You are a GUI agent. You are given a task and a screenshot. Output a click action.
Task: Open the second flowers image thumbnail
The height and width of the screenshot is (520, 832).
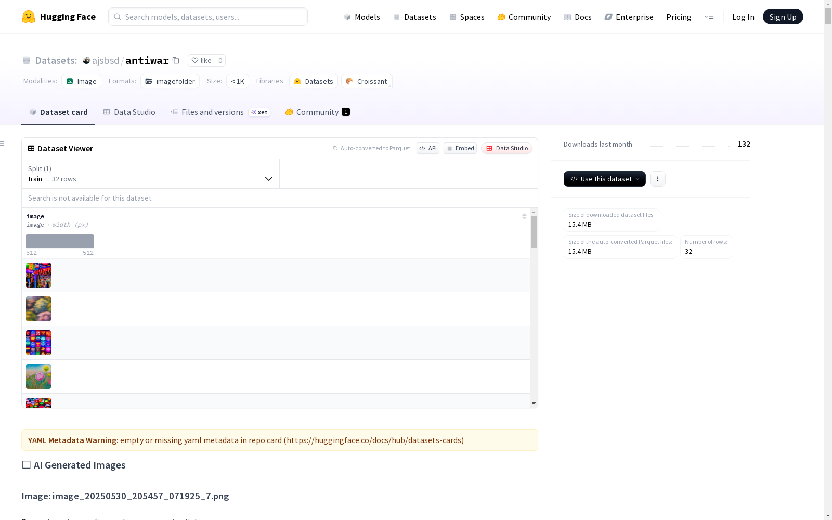(x=38, y=309)
